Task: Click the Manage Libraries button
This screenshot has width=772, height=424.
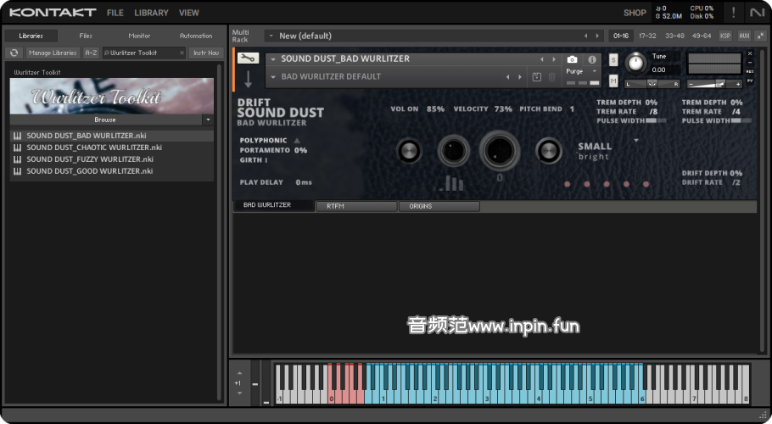Action: point(53,53)
